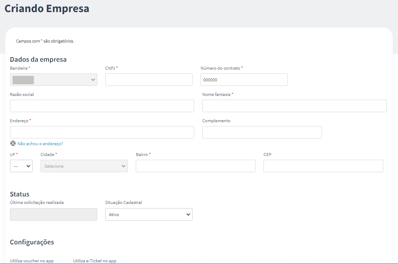Image resolution: width=398 pixels, height=264 pixels.
Task: Click the 'Criando Empresa' page heading
Action: pos(47,8)
